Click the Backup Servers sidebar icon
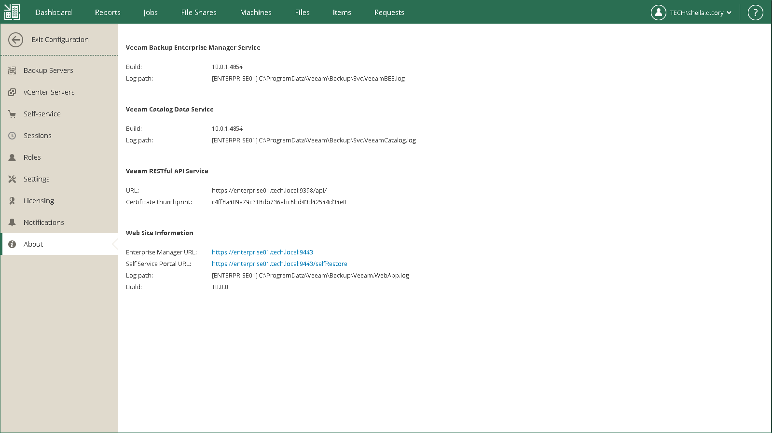Viewport: 772px width, 433px height. click(12, 70)
